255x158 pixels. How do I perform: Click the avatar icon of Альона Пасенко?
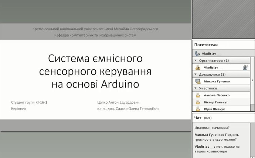198,95
